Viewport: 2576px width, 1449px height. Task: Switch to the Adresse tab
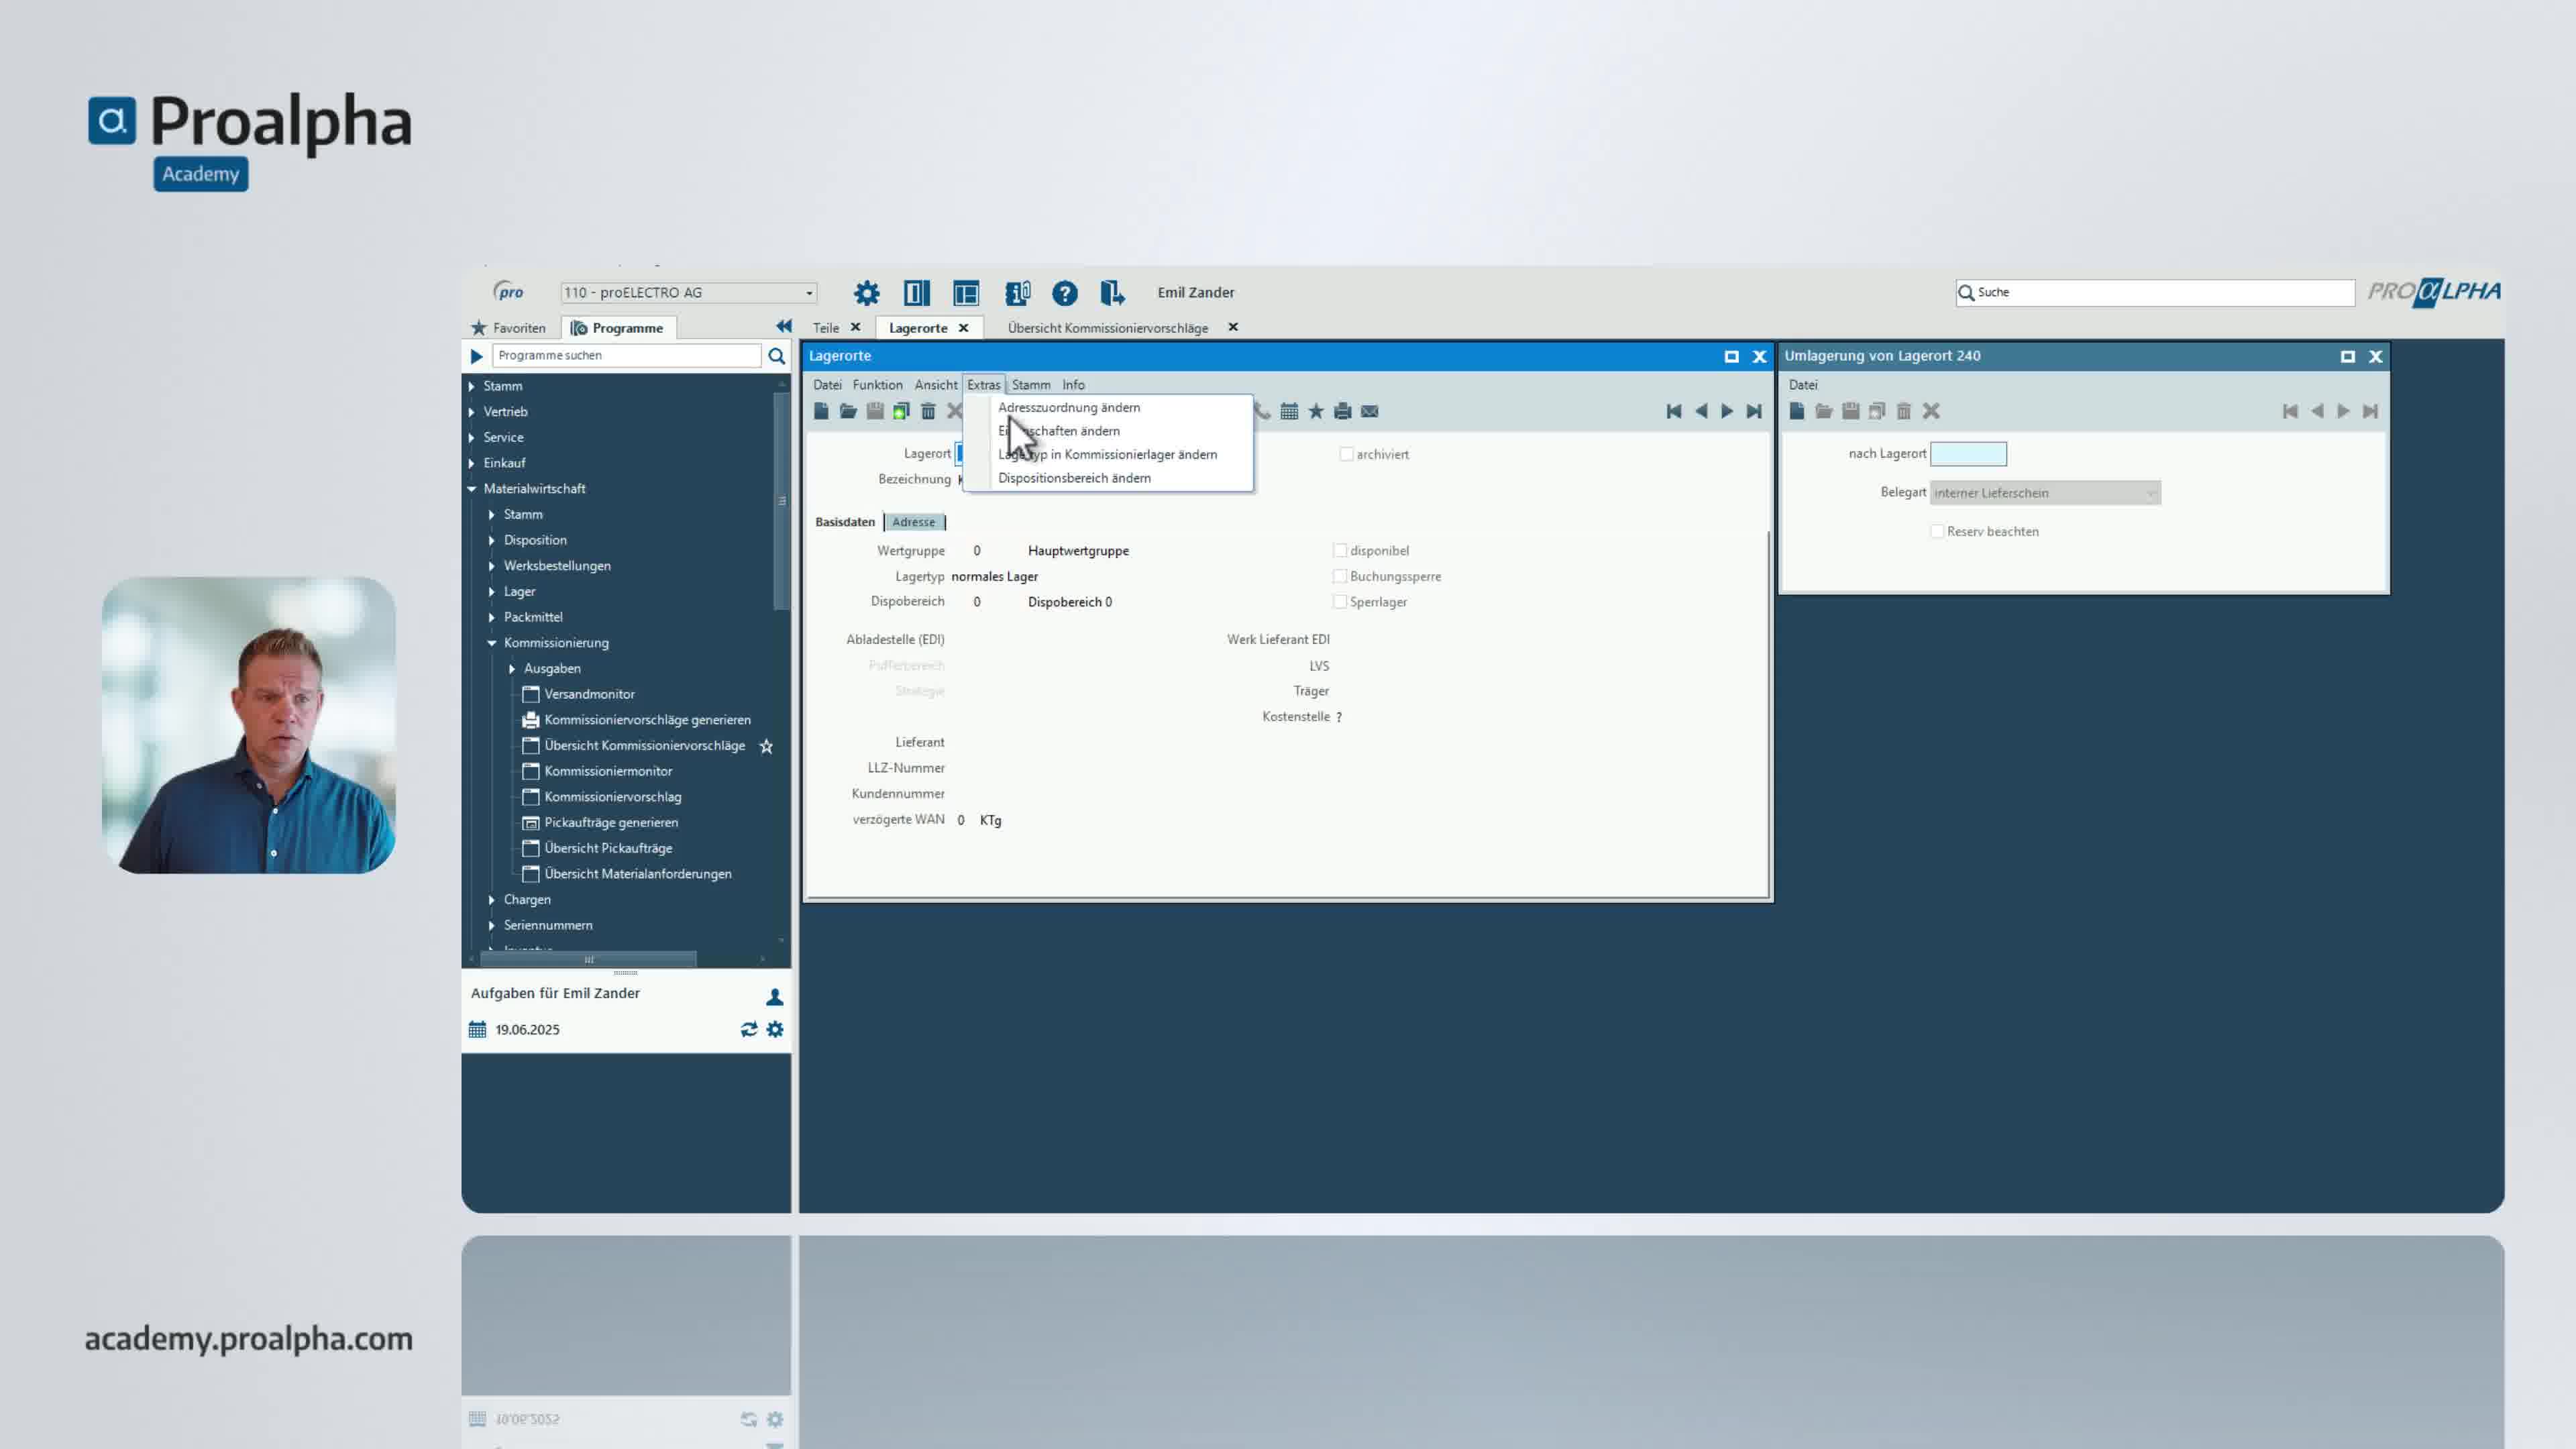coord(913,522)
